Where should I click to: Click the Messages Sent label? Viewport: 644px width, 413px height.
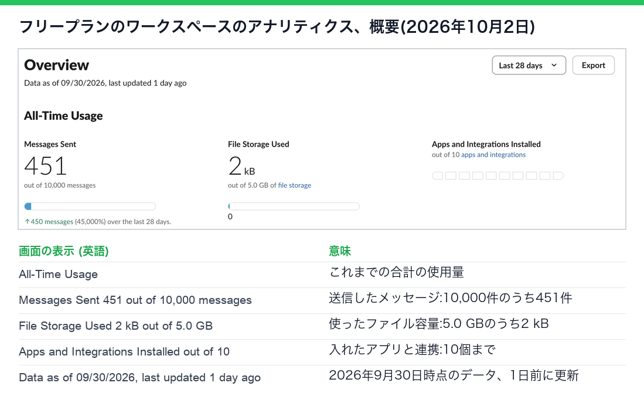(50, 144)
